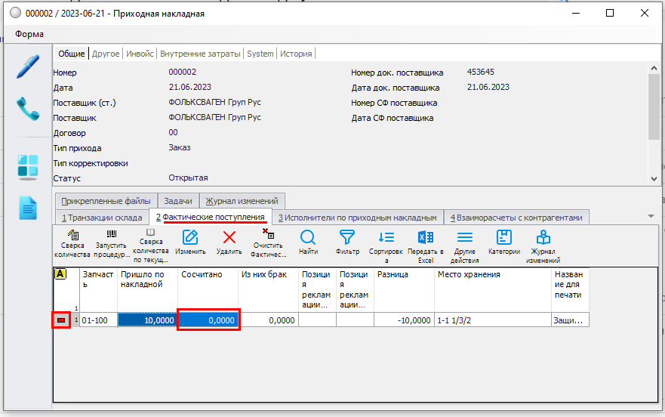The image size is (665, 417).
Task: Open the tiles dashboard sidebar icon
Action: pyautogui.click(x=28, y=167)
